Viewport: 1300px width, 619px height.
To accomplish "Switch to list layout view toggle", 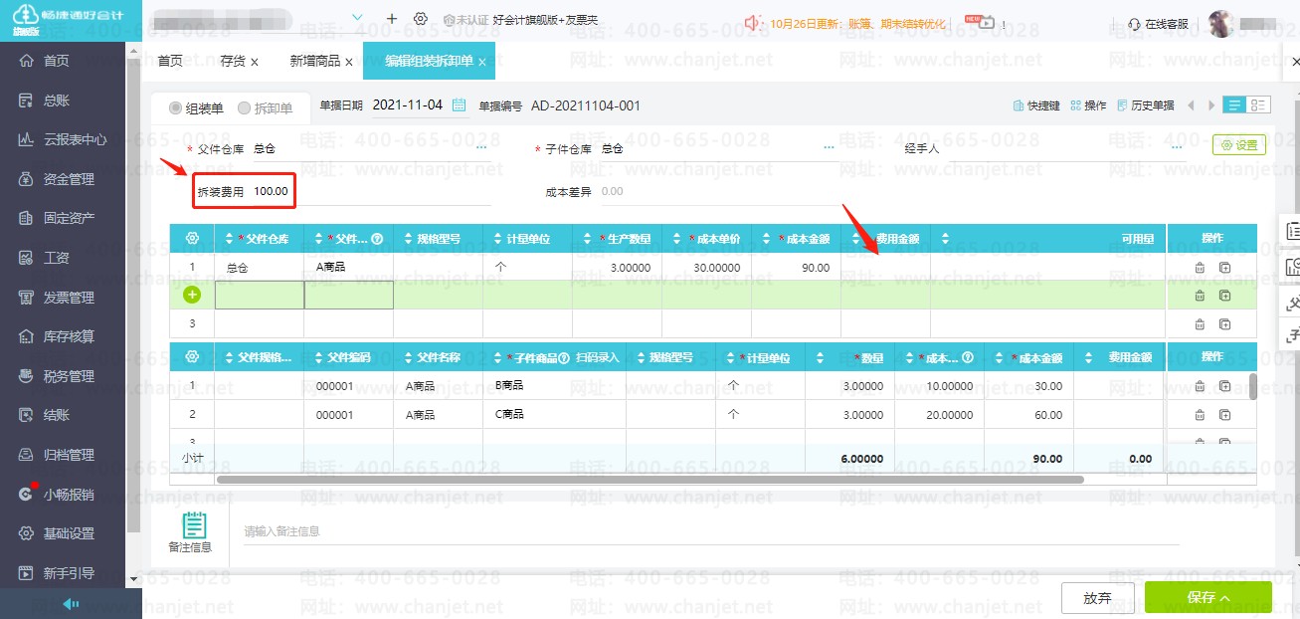I will pos(1234,105).
